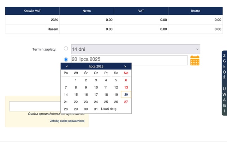Choose day 15 in the calendar
227x150 pixels.
point(76,94)
